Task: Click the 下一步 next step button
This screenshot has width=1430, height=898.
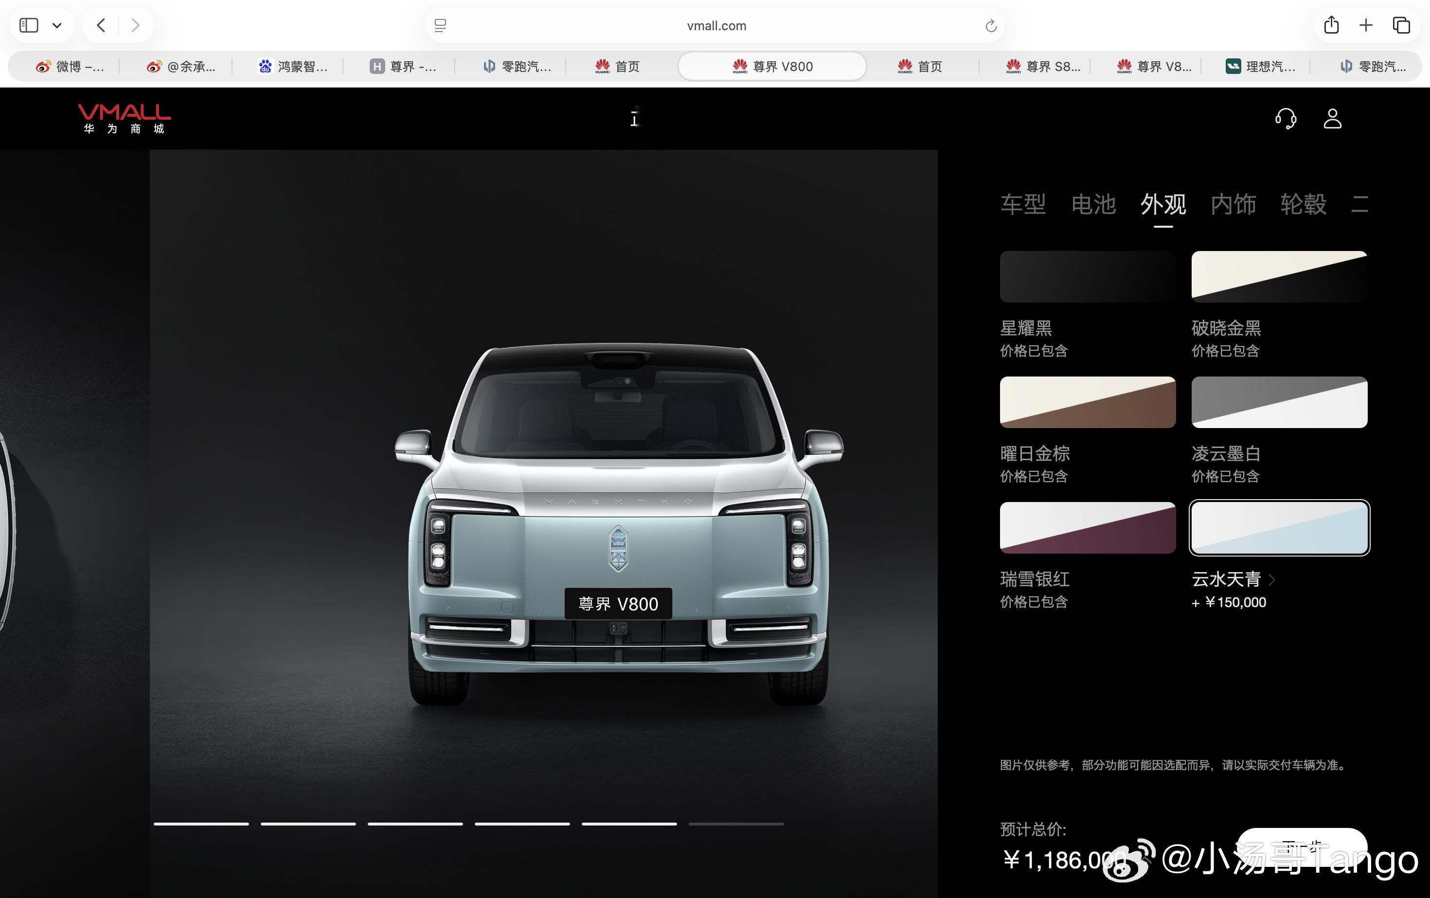Action: 1302,847
